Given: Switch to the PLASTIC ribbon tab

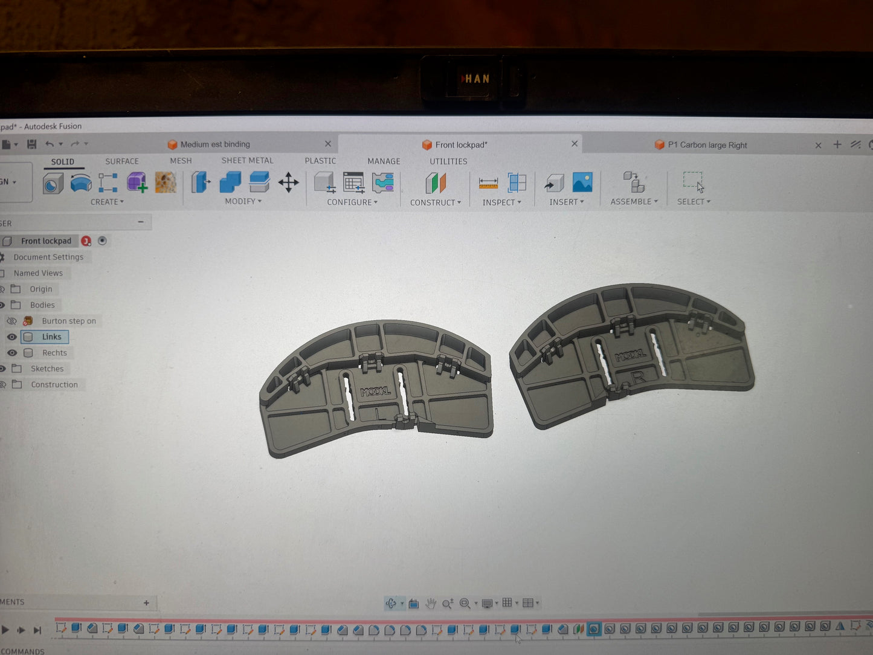Looking at the screenshot, I should 320,161.
